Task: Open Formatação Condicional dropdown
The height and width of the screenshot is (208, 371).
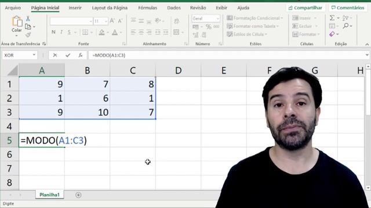Action: point(255,18)
